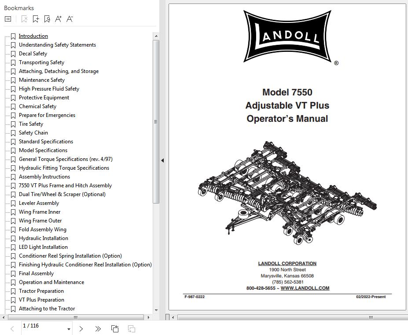Jump to Assembly Instructions bookmark

point(44,177)
